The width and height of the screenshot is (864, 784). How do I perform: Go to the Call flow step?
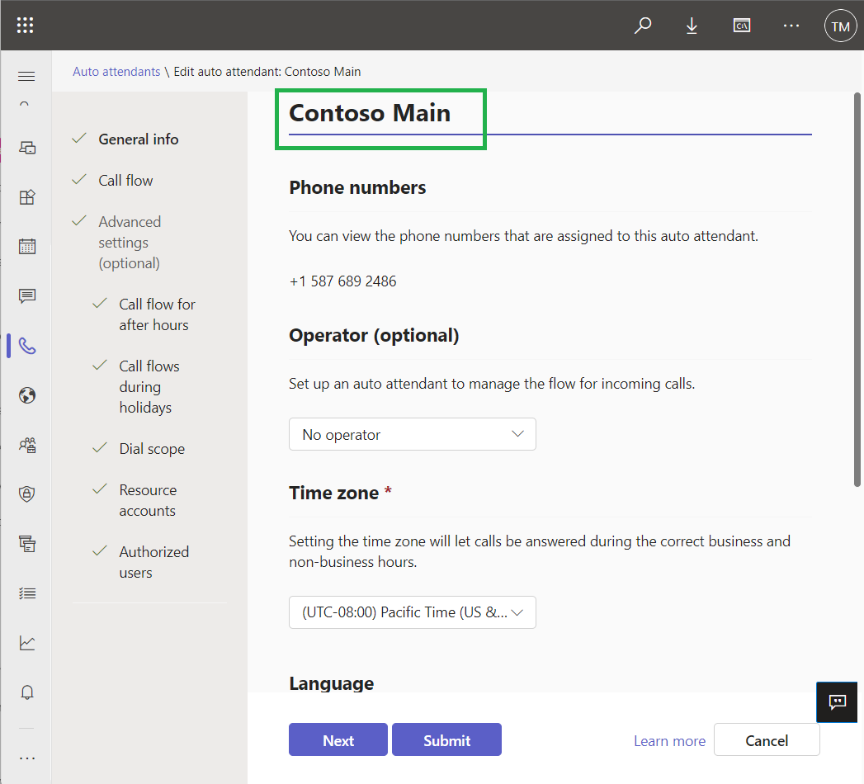coord(125,181)
